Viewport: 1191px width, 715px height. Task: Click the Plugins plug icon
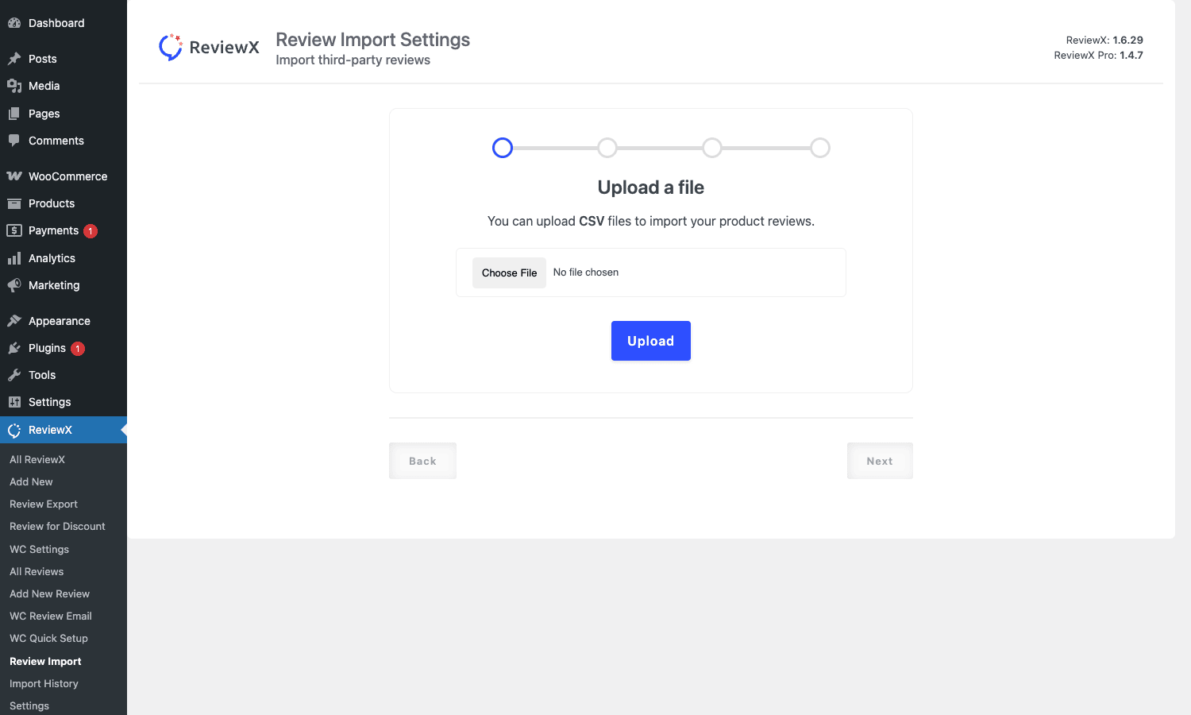[14, 348]
